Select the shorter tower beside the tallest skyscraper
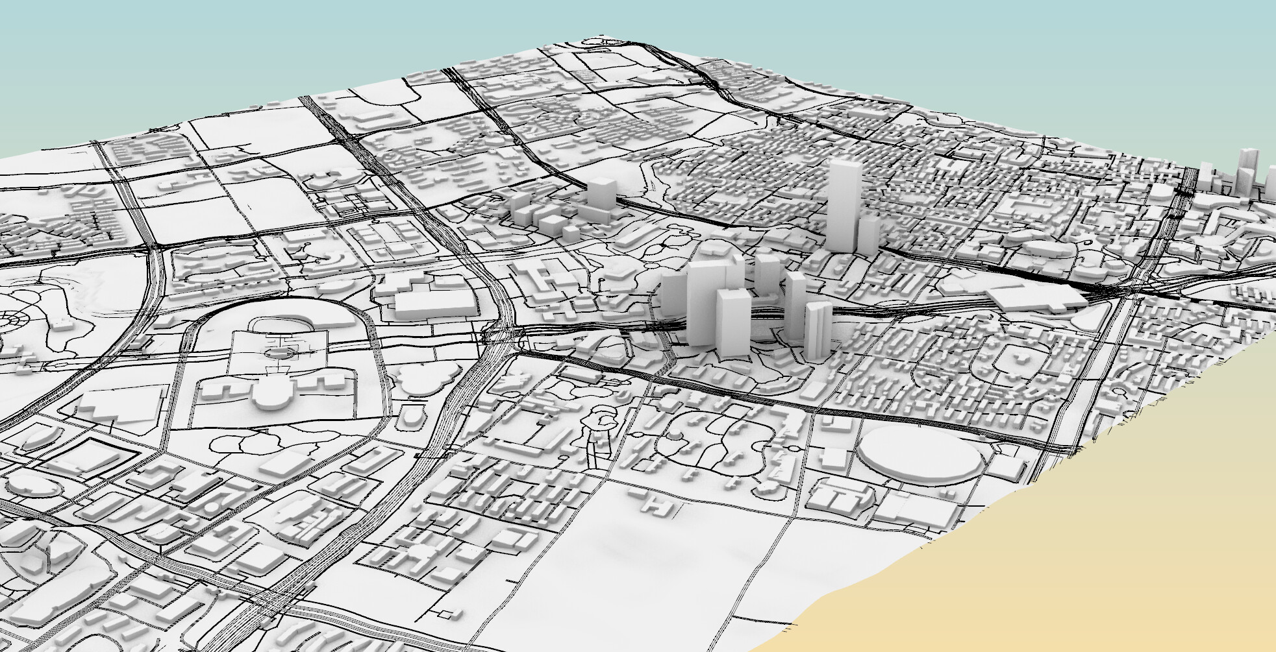 pyautogui.click(x=868, y=234)
